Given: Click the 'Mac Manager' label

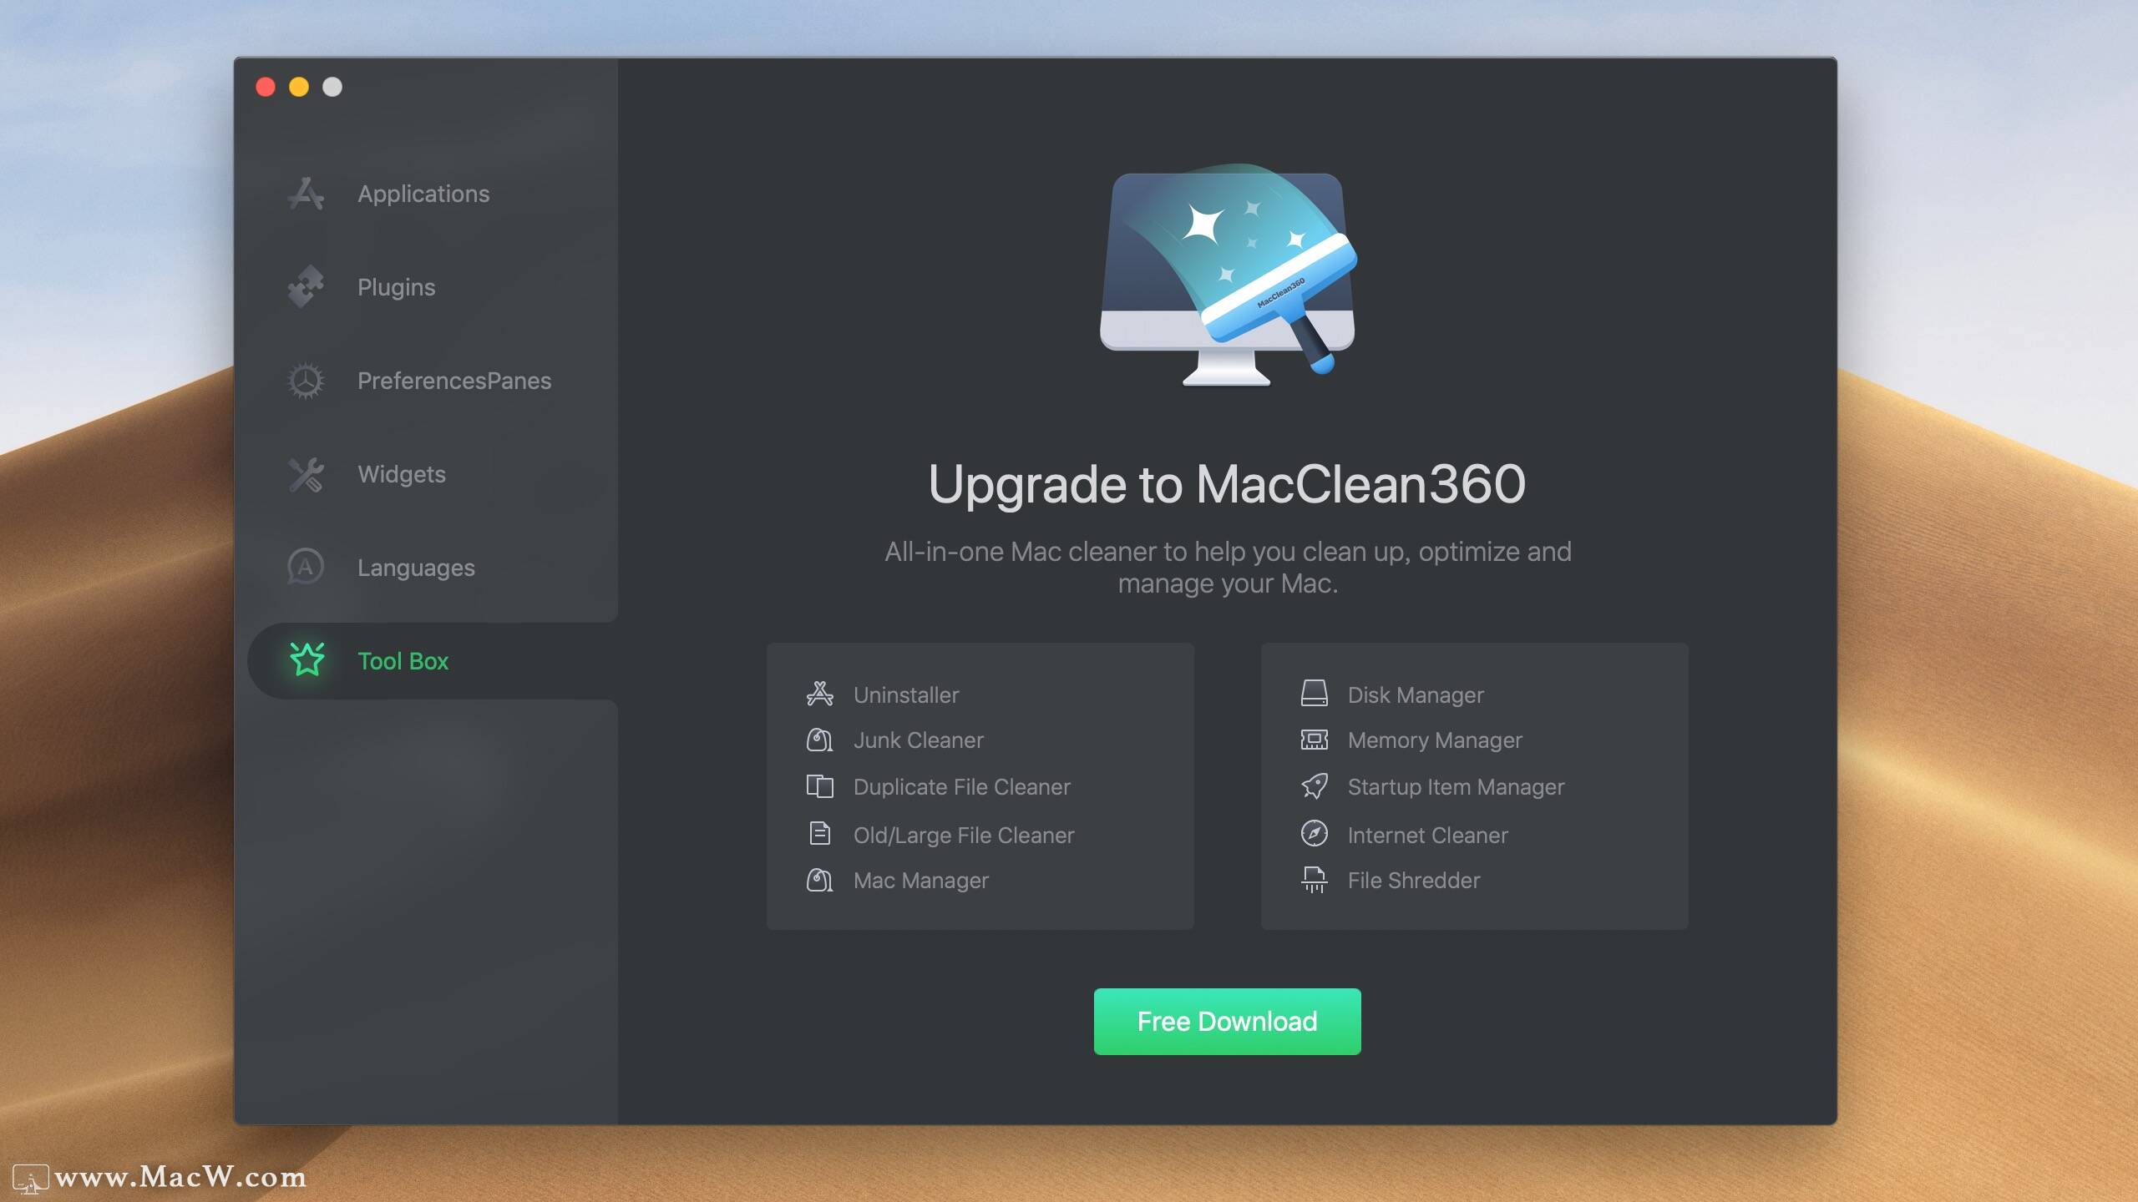Looking at the screenshot, I should coord(920,880).
